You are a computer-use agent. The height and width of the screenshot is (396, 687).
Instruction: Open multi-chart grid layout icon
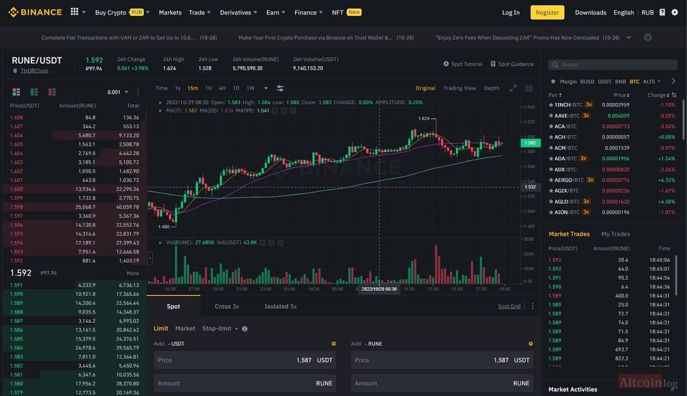pyautogui.click(x=529, y=88)
